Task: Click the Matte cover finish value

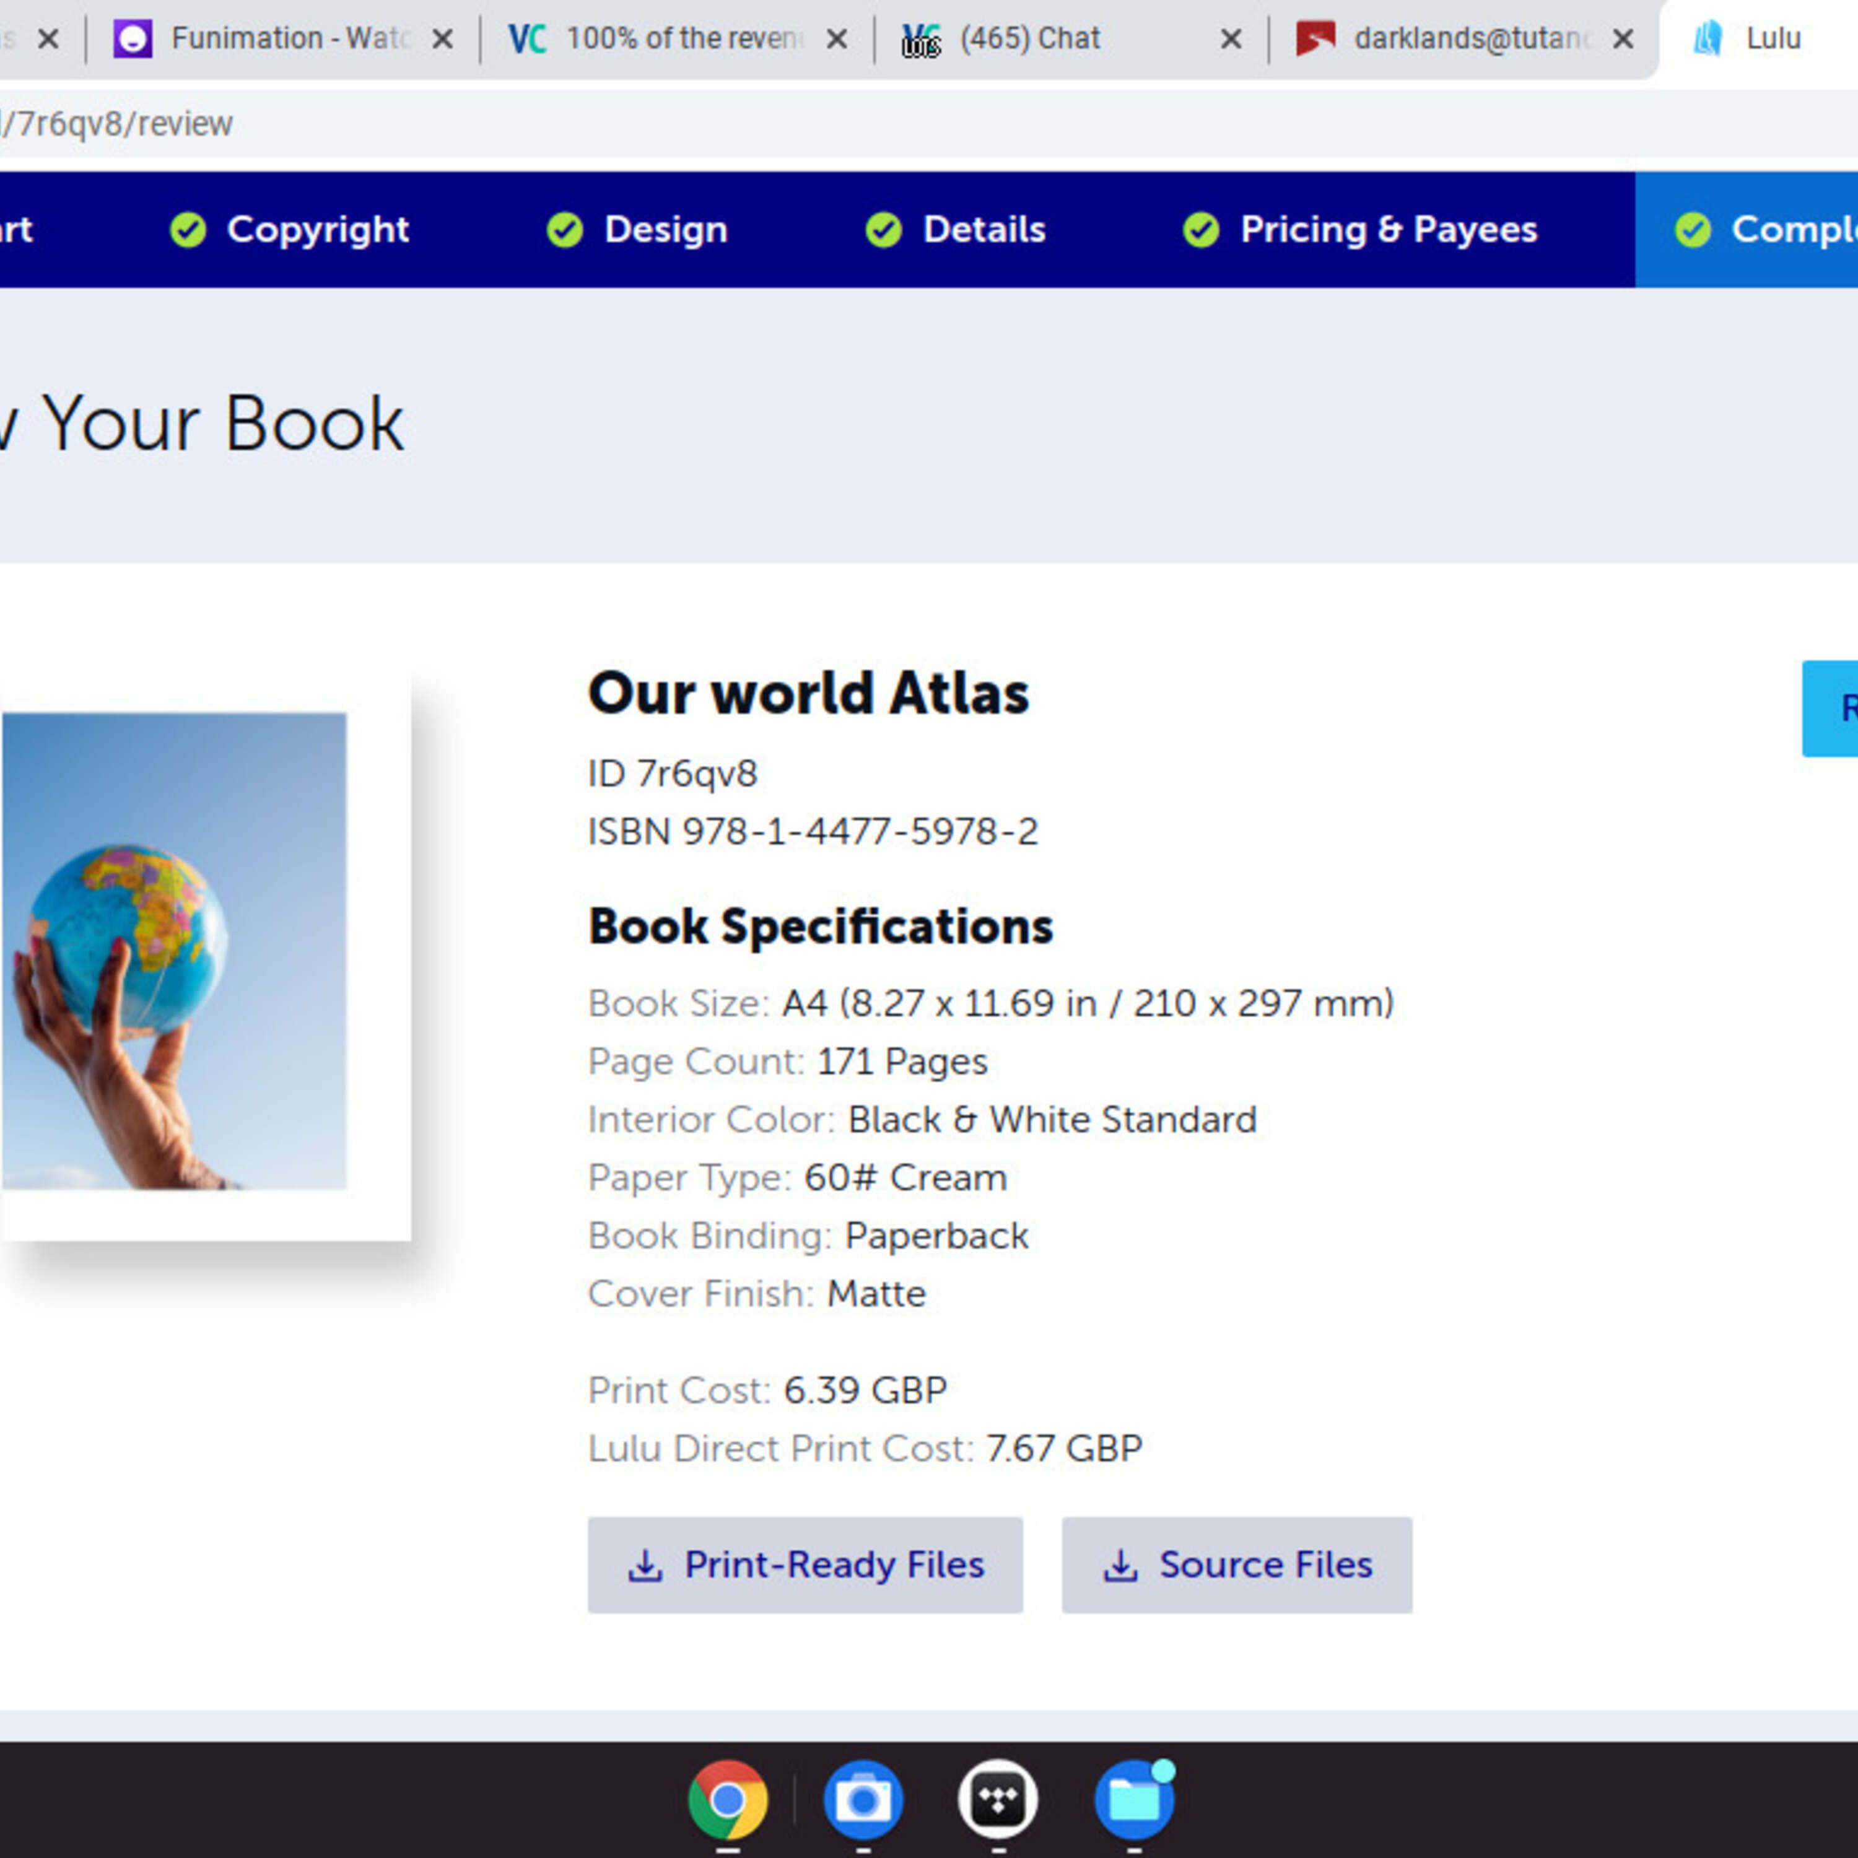Action: (876, 1294)
